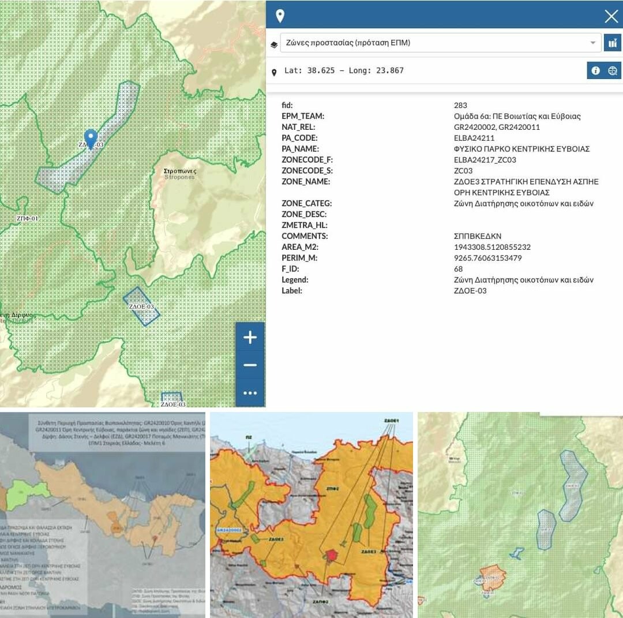Click the small black pin beside Lat

coord(274,72)
